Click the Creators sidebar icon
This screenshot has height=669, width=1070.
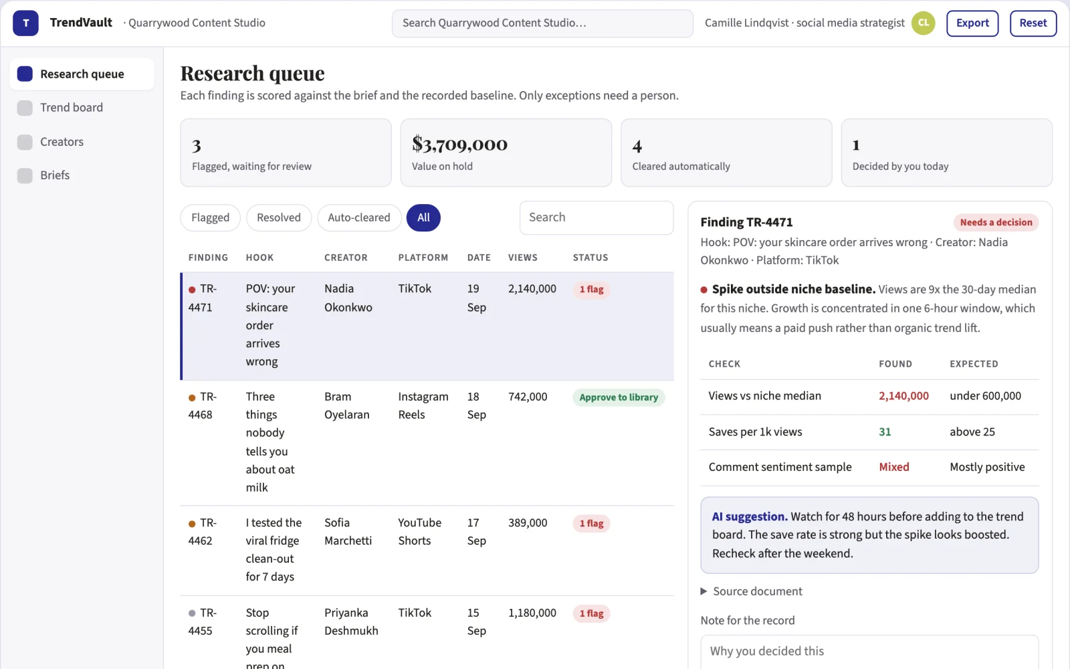25,142
